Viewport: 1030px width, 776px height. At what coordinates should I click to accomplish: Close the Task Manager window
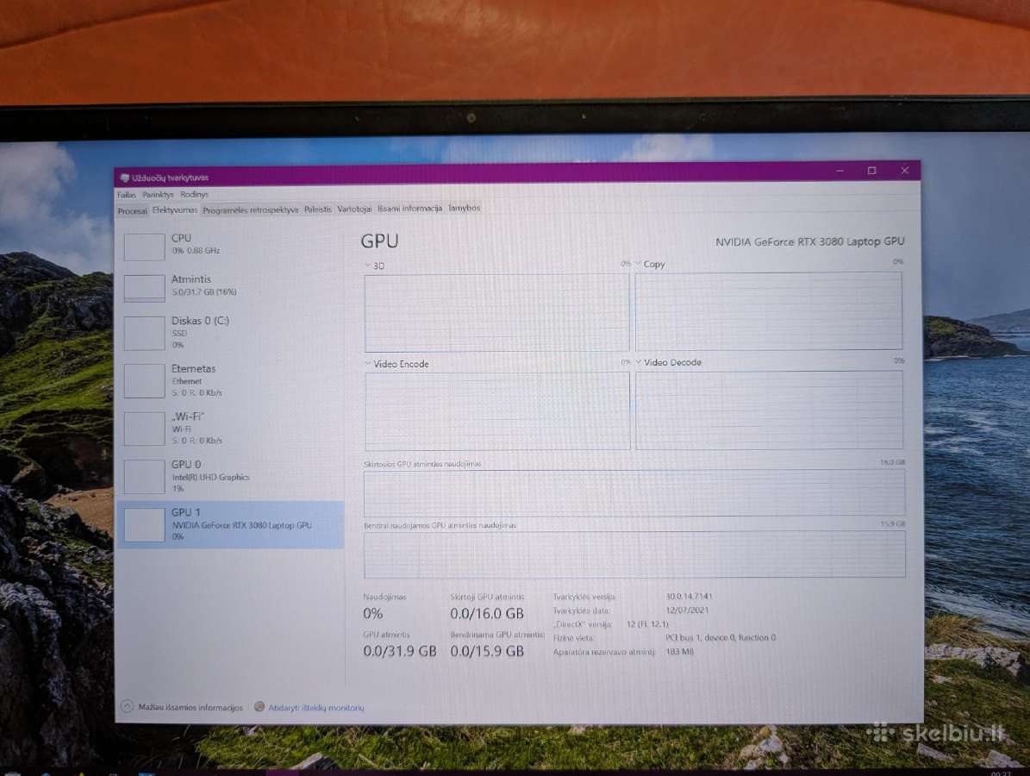coord(904,171)
